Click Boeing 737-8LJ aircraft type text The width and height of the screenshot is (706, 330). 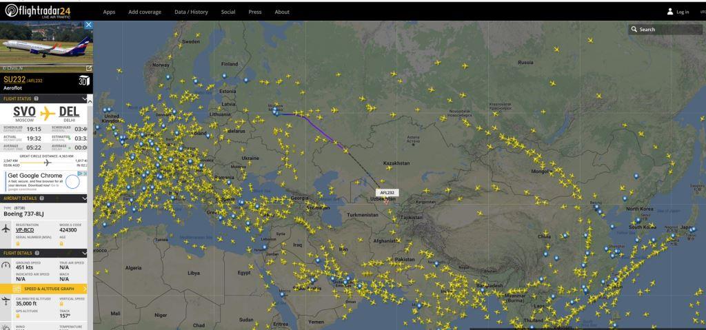click(23, 214)
